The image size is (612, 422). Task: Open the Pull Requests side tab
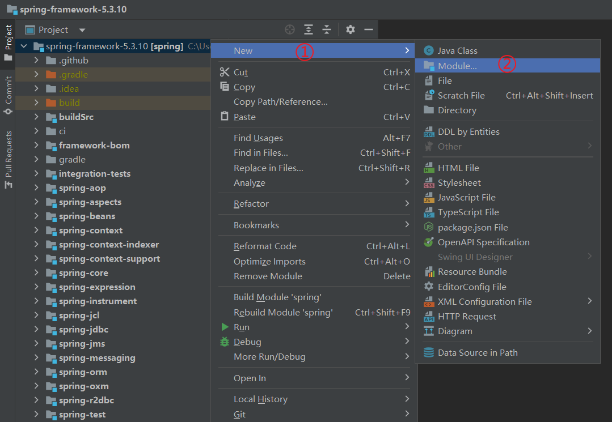point(8,155)
